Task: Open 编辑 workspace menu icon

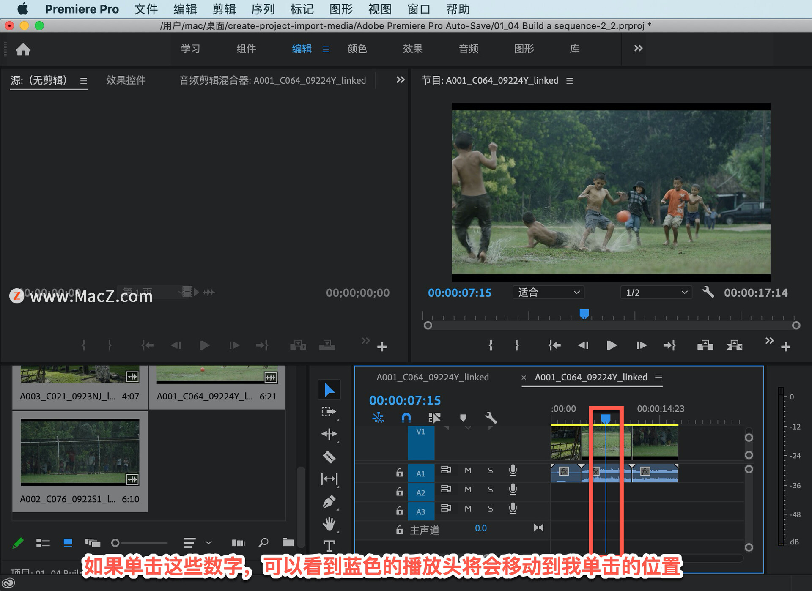Action: [x=326, y=49]
